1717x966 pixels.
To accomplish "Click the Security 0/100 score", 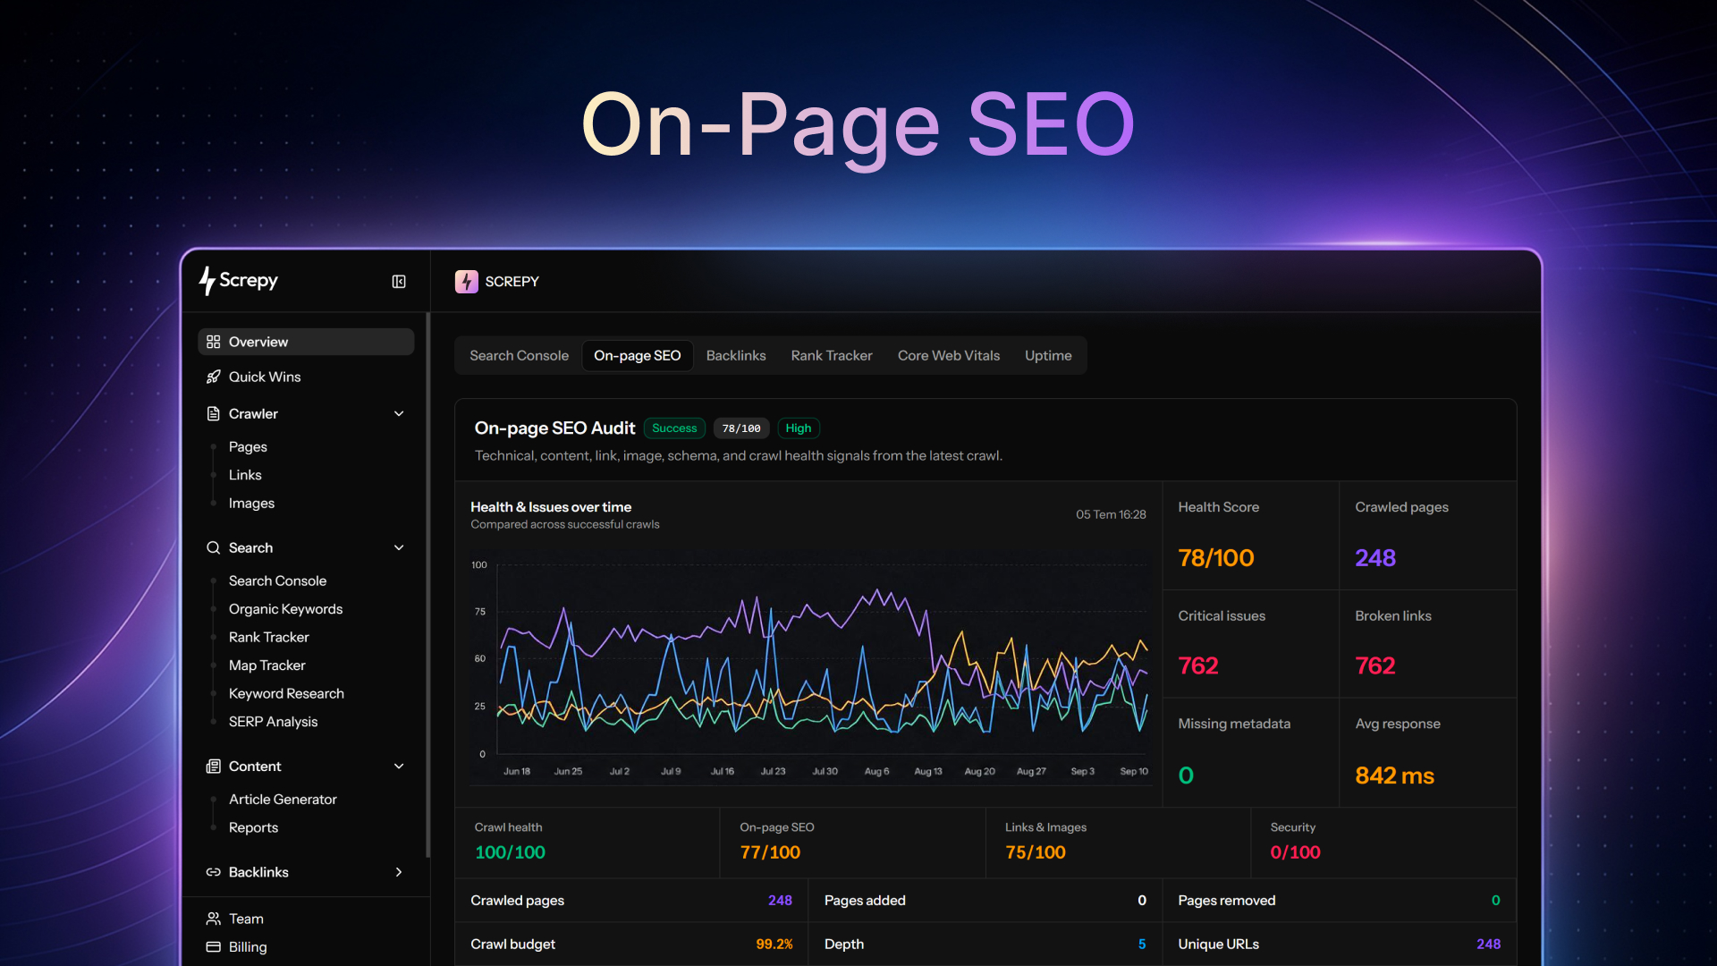I will tap(1295, 852).
